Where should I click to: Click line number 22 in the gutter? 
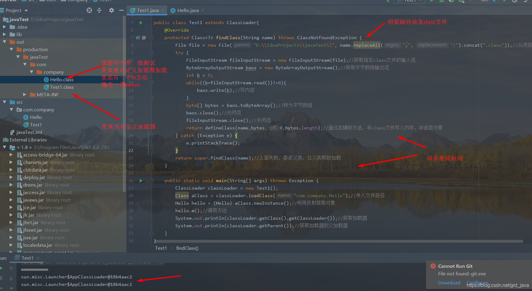131,150
